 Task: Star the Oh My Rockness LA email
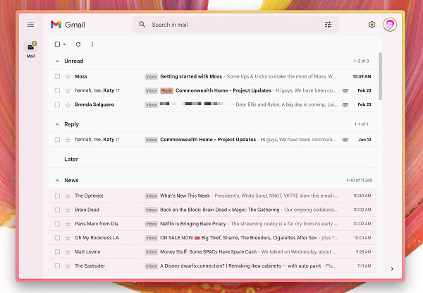[x=68, y=238]
